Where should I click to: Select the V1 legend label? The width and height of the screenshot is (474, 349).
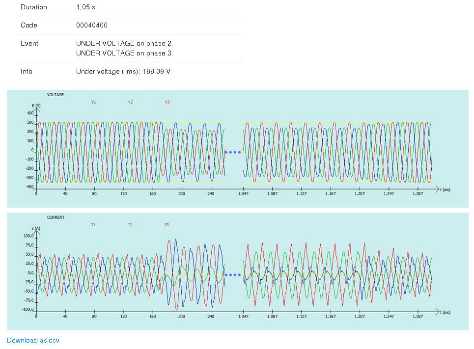[x=94, y=102]
